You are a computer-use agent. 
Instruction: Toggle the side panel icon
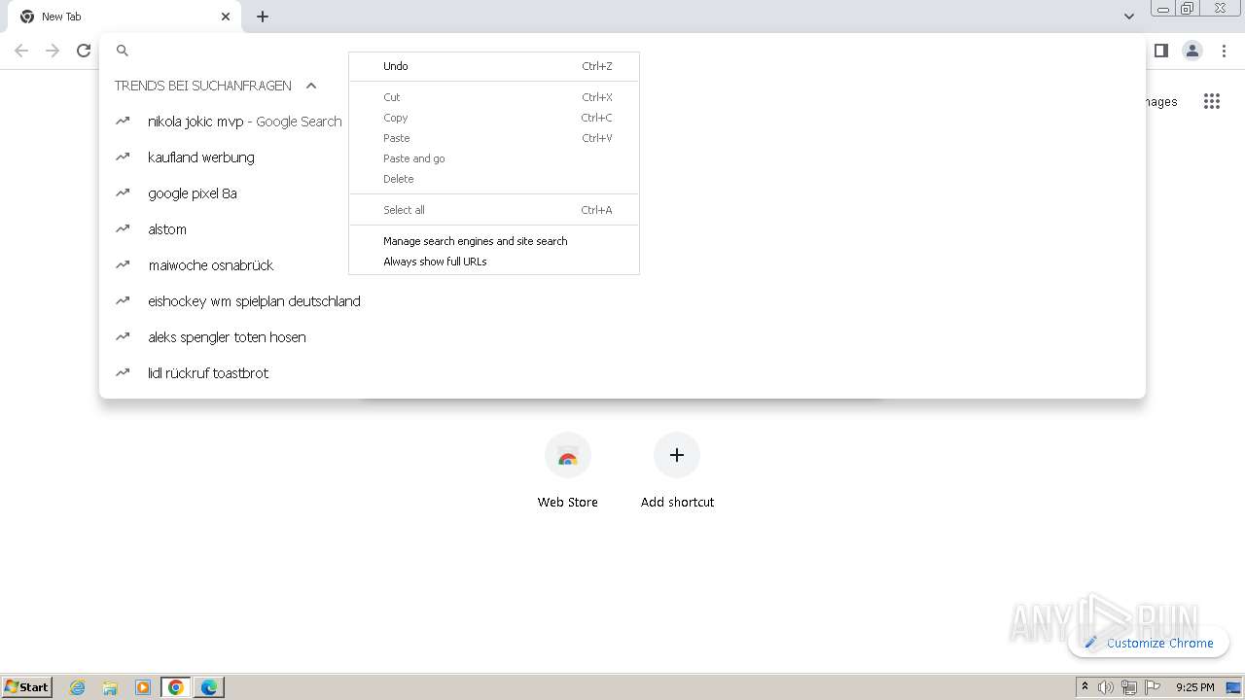[x=1161, y=51]
